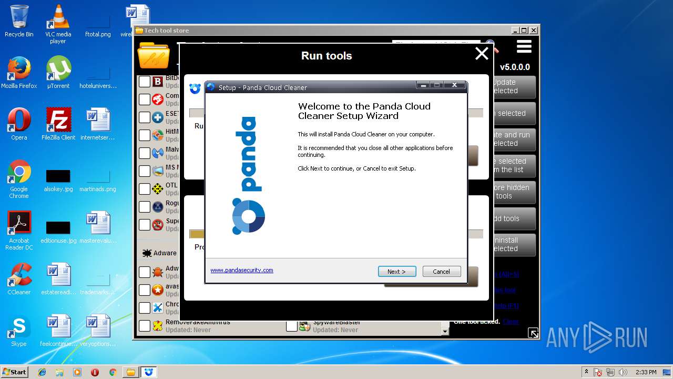The image size is (673, 379).
Task: Select the martinads.png desktop file
Action: click(x=98, y=180)
